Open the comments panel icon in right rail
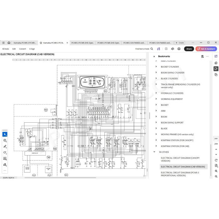Screen dimensions: 219x219 (x=216, y=63)
